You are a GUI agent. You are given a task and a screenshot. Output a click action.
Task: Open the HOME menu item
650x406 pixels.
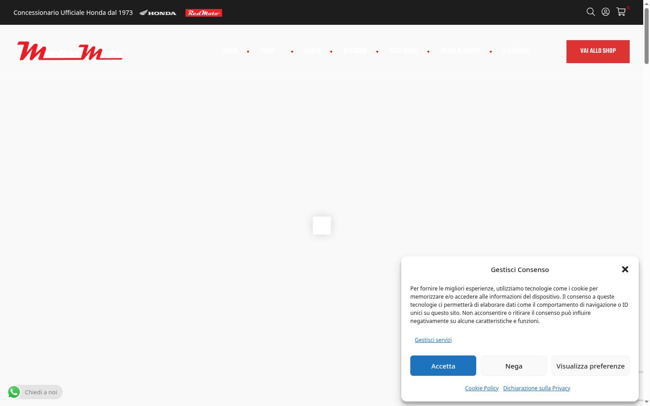pyautogui.click(x=230, y=51)
